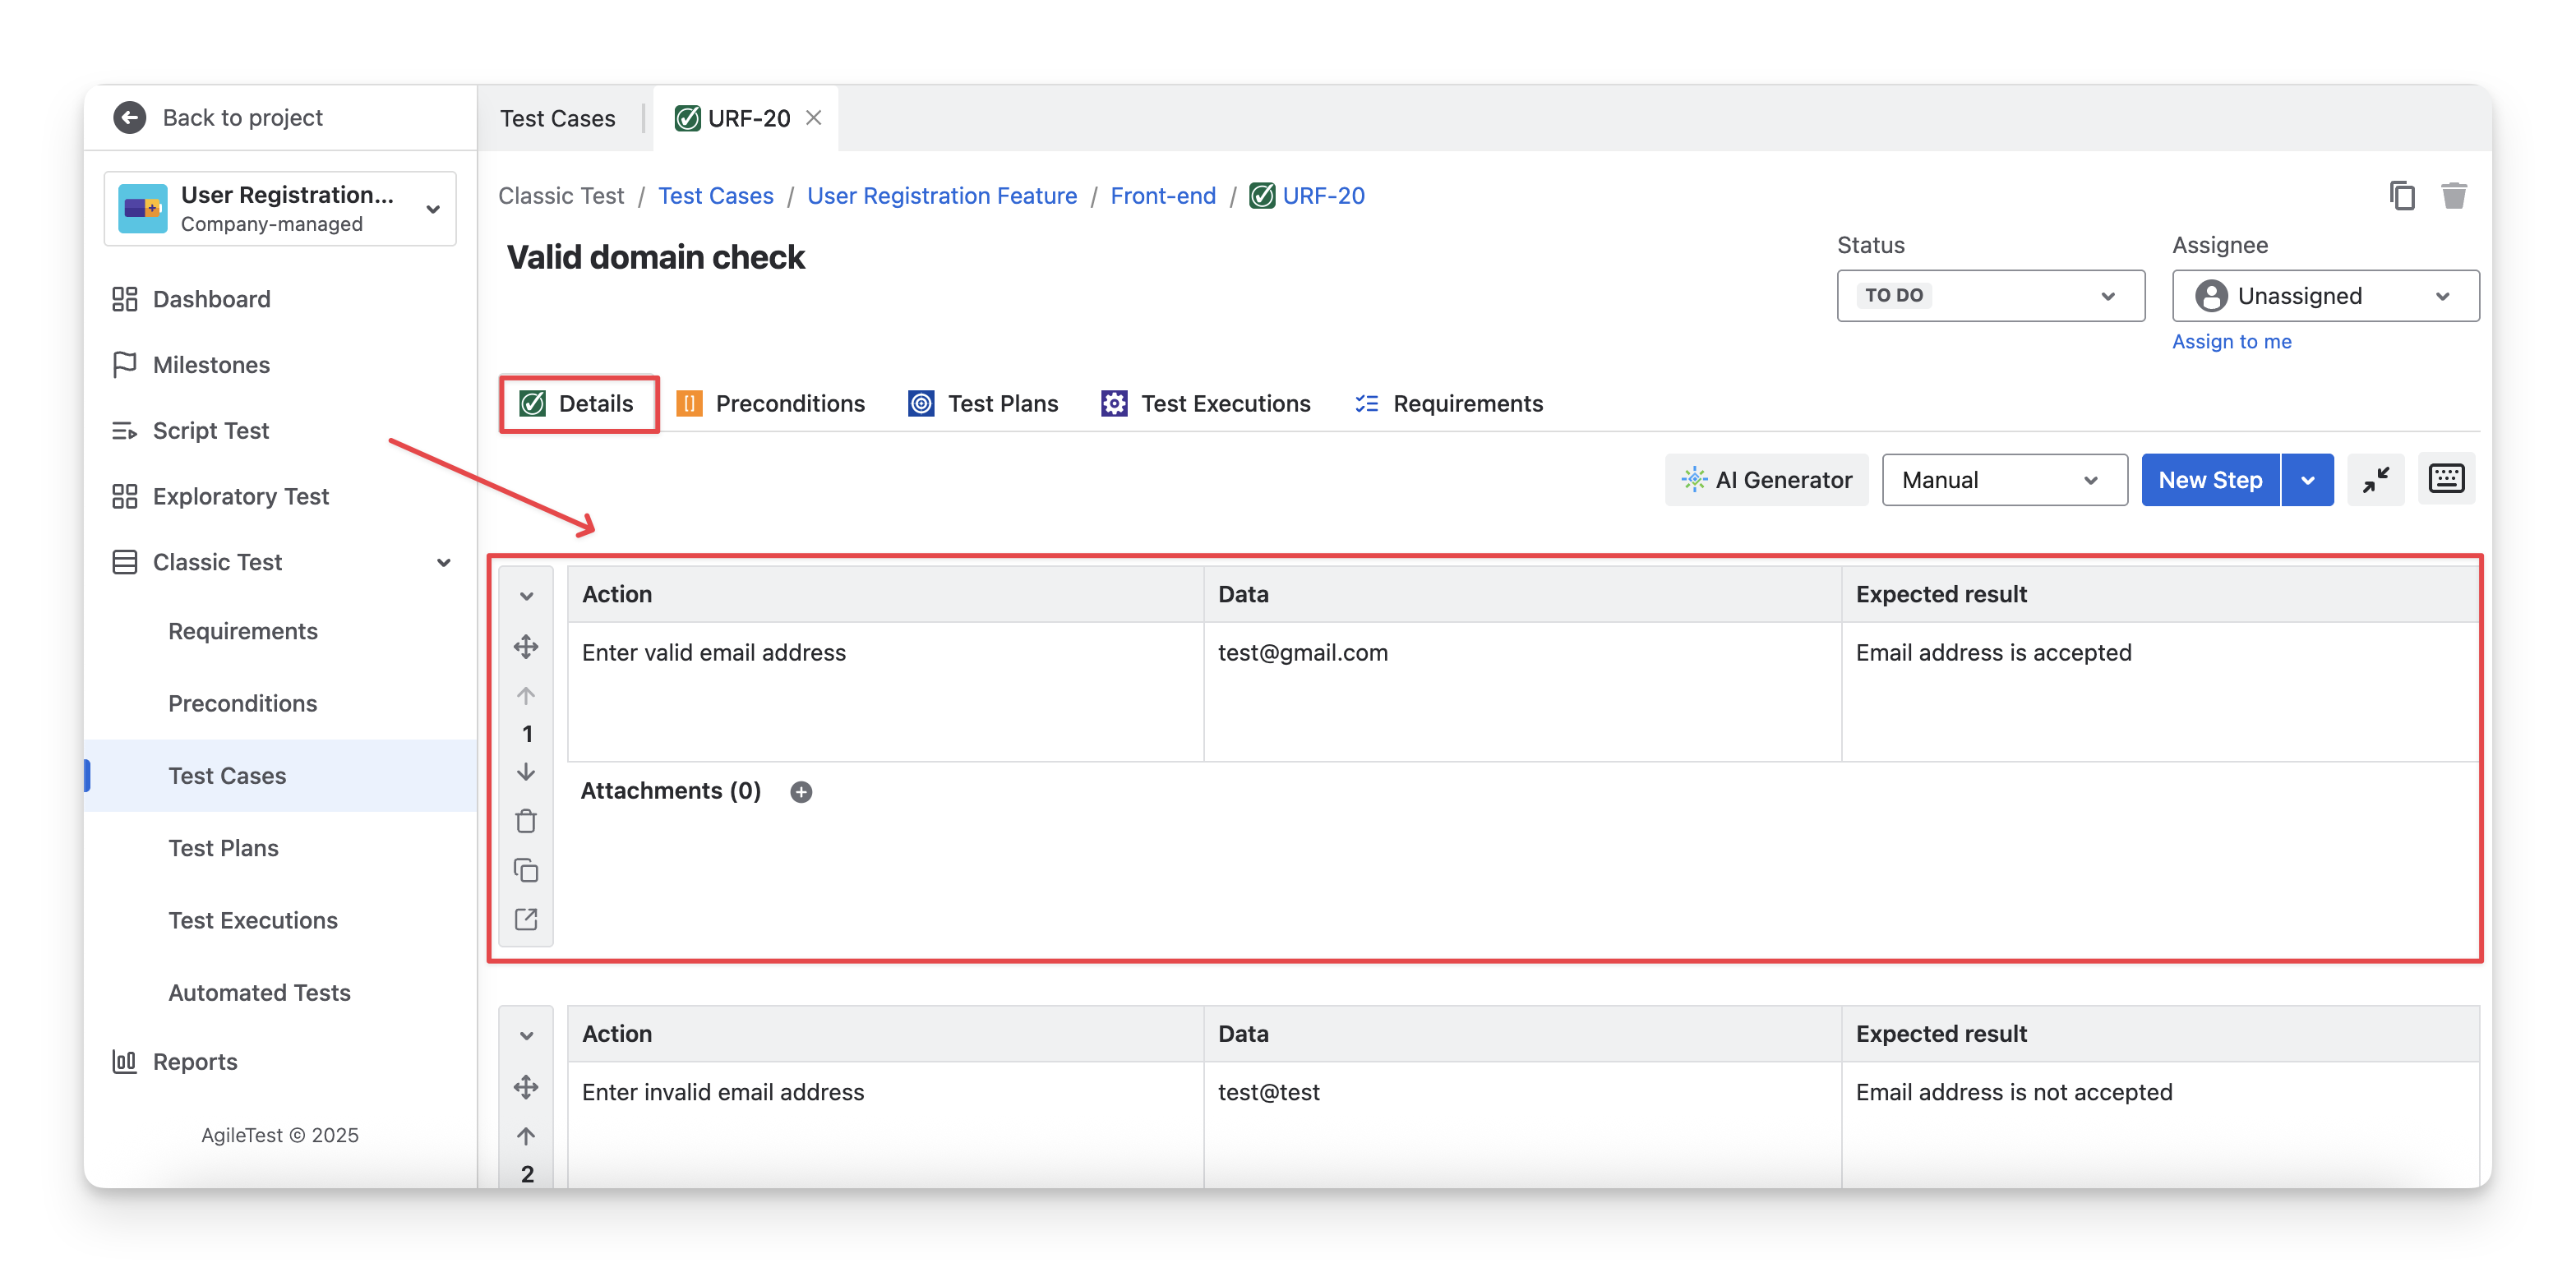This screenshot has width=2576, height=1272.
Task: Open the Manual test type dropdown
Action: 2004,480
